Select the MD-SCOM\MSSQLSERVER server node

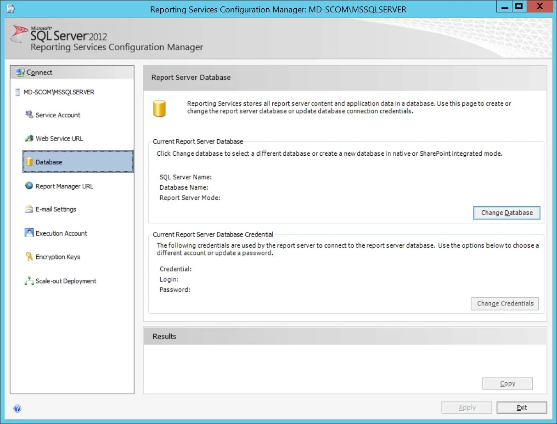[x=59, y=92]
